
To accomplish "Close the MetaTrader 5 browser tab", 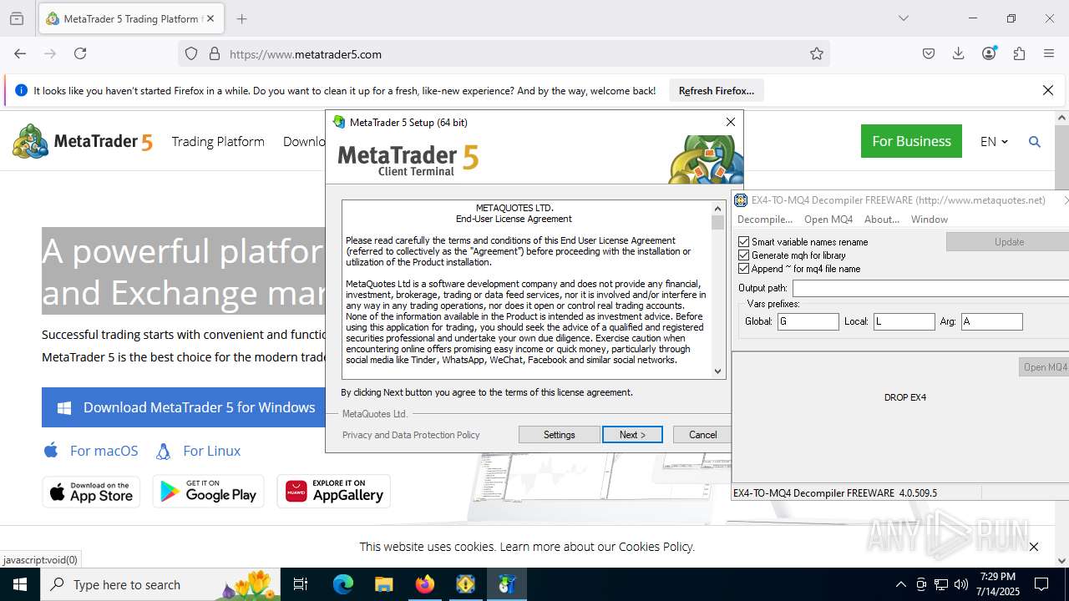I will 210,18.
